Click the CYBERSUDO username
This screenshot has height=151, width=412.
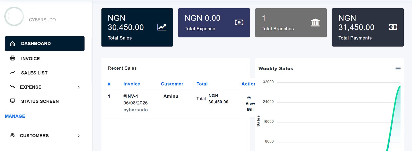point(42,20)
